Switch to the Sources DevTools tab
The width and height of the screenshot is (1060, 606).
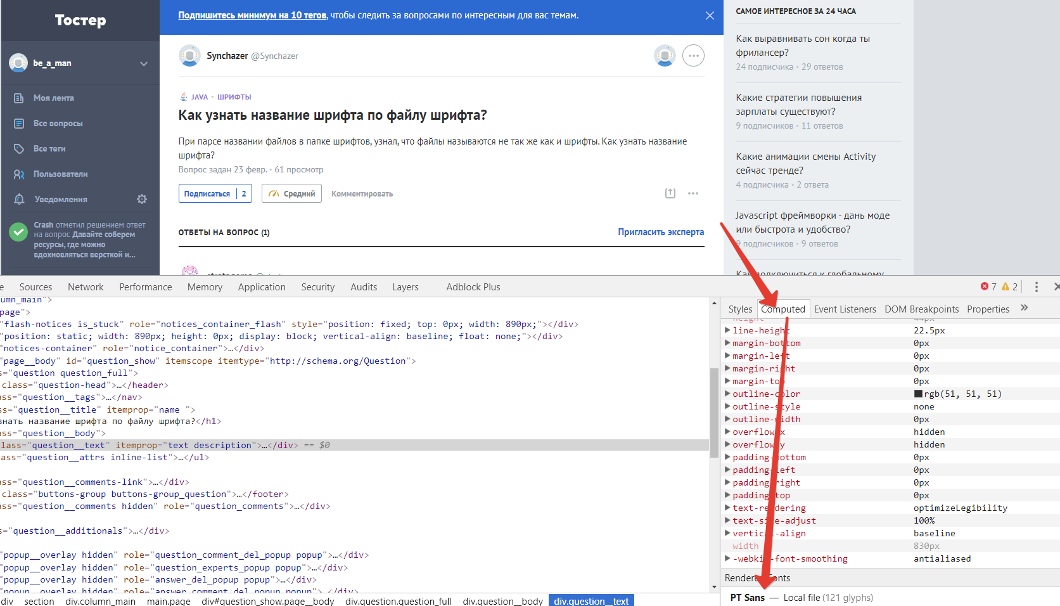tap(35, 287)
